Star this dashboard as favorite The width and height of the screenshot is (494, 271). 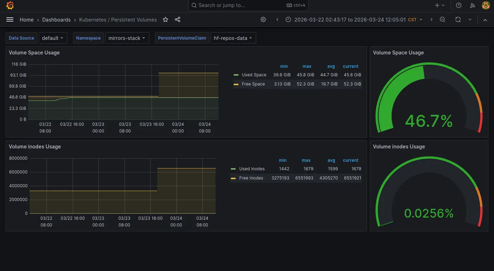point(165,20)
